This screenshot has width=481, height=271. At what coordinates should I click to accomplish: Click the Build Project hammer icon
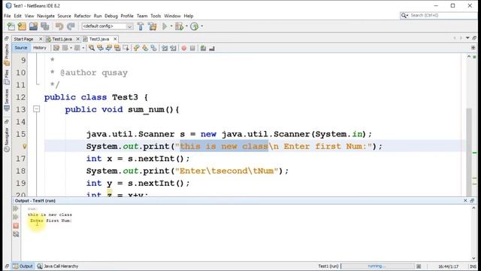pos(141,26)
